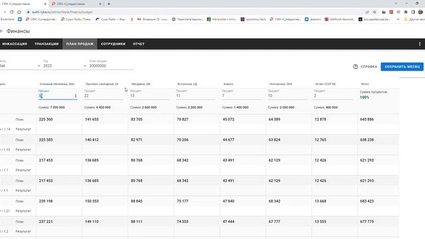The image size is (425, 239).
Task: Click the plan value 237 221
Action: pos(46,221)
